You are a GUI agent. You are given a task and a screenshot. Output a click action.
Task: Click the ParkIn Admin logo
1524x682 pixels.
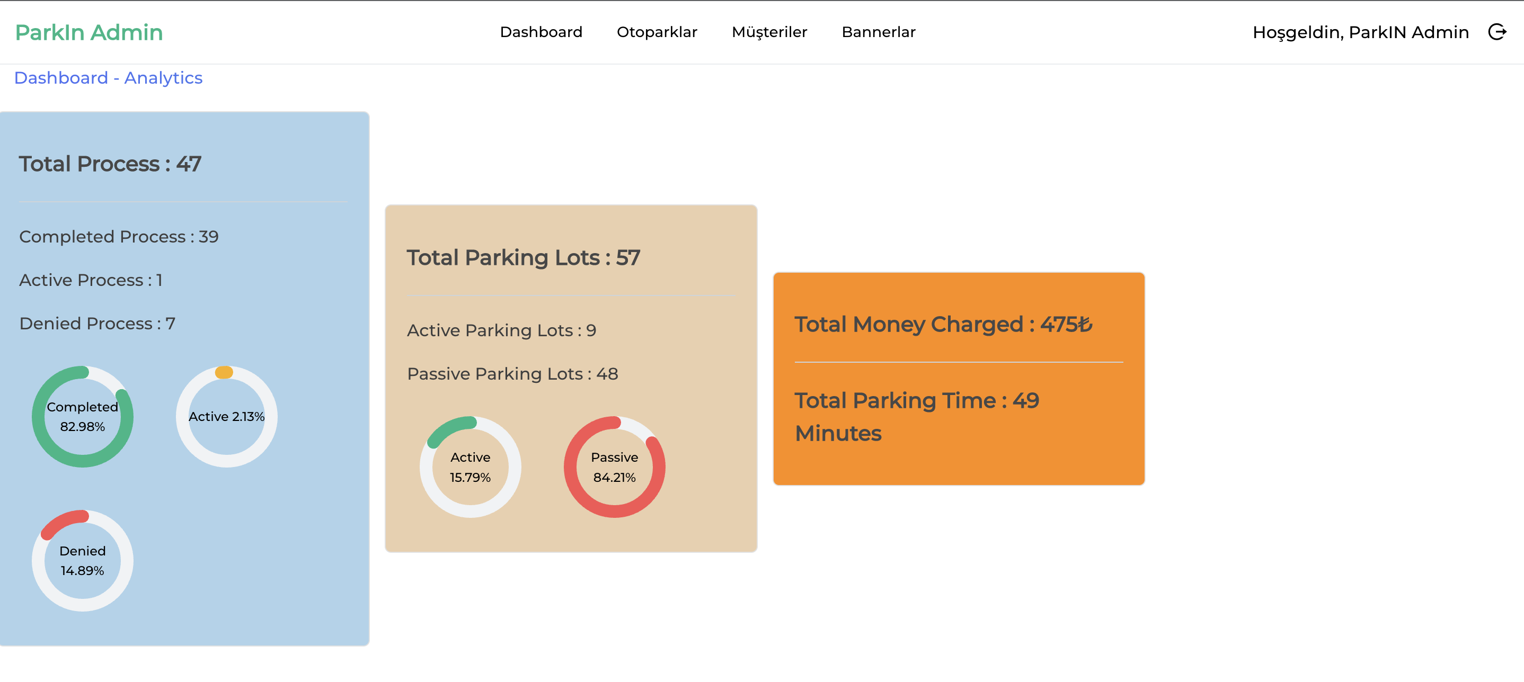(x=90, y=32)
